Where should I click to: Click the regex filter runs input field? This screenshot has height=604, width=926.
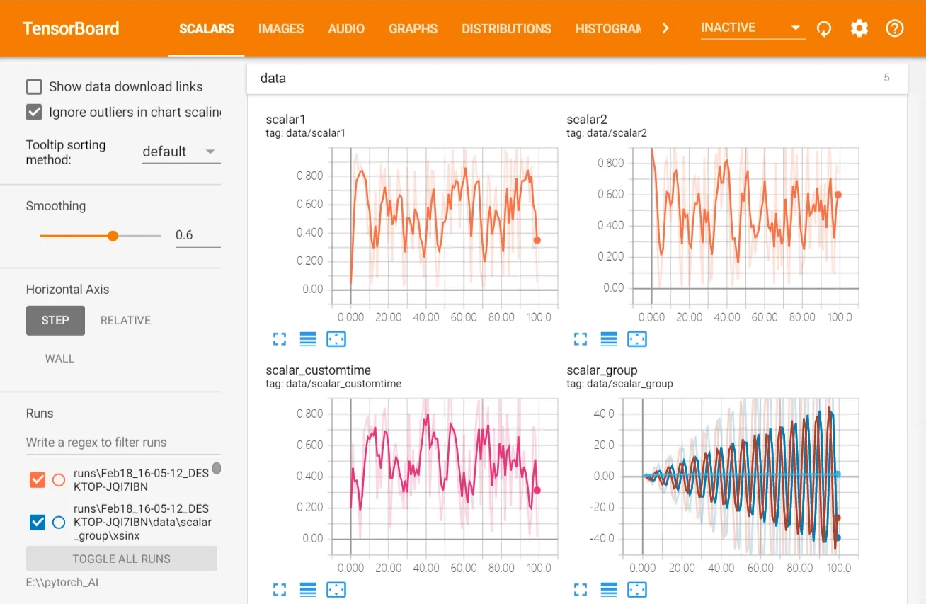(x=123, y=443)
